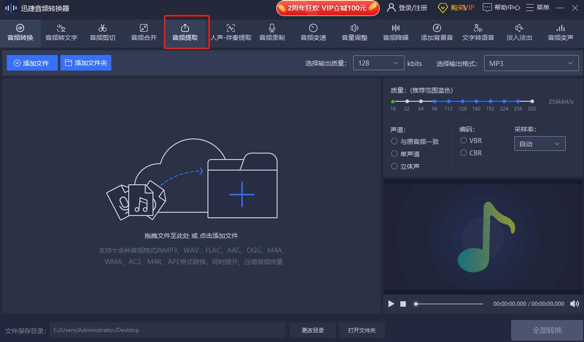Open the 菜单 menu
This screenshot has width=584, height=342.
coord(538,7)
